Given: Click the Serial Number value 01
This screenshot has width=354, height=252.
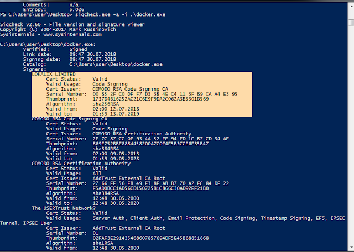Looking at the screenshot, I should pos(96,233).
